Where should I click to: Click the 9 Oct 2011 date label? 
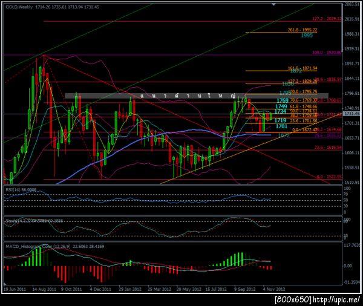[71, 289]
